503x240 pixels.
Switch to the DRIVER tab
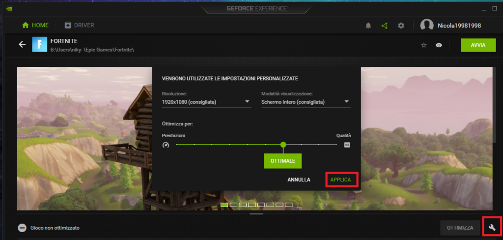[x=79, y=25]
